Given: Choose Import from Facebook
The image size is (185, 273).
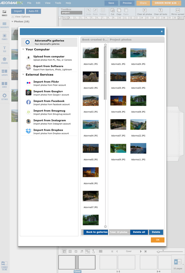Looking at the screenshot, I should [49, 103].
